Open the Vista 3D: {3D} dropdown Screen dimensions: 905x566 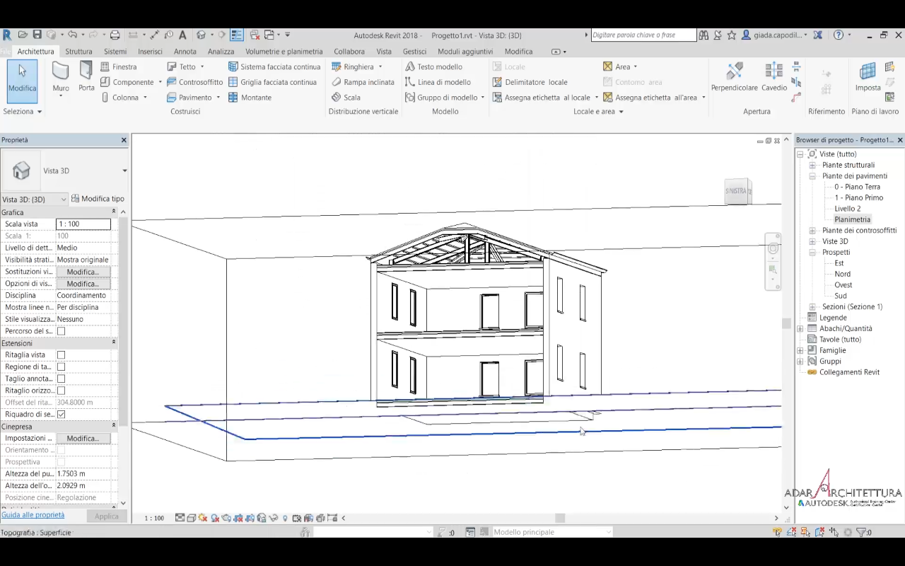(34, 200)
